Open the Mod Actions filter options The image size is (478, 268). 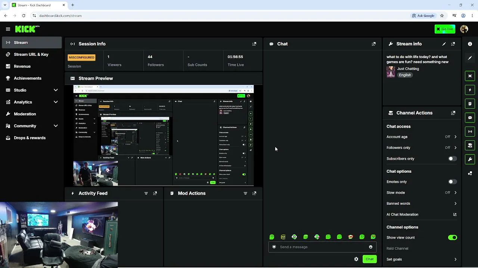245,194
